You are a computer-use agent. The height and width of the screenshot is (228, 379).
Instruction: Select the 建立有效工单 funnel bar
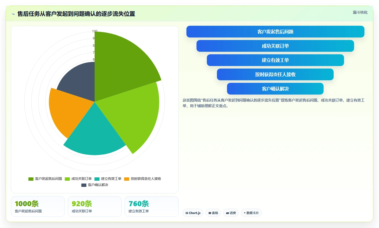pyautogui.click(x=275, y=60)
